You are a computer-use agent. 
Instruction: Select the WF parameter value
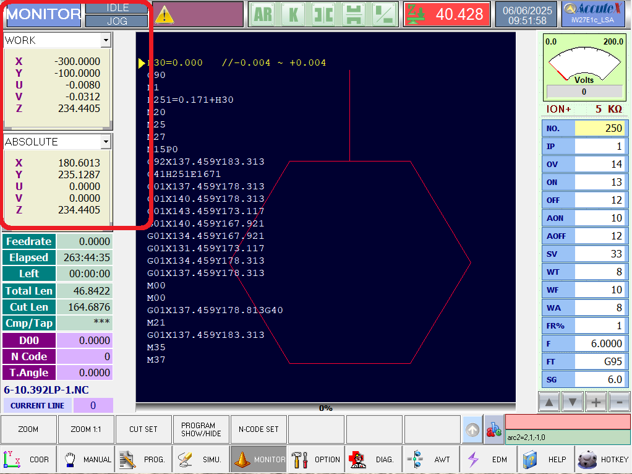[x=599, y=290]
